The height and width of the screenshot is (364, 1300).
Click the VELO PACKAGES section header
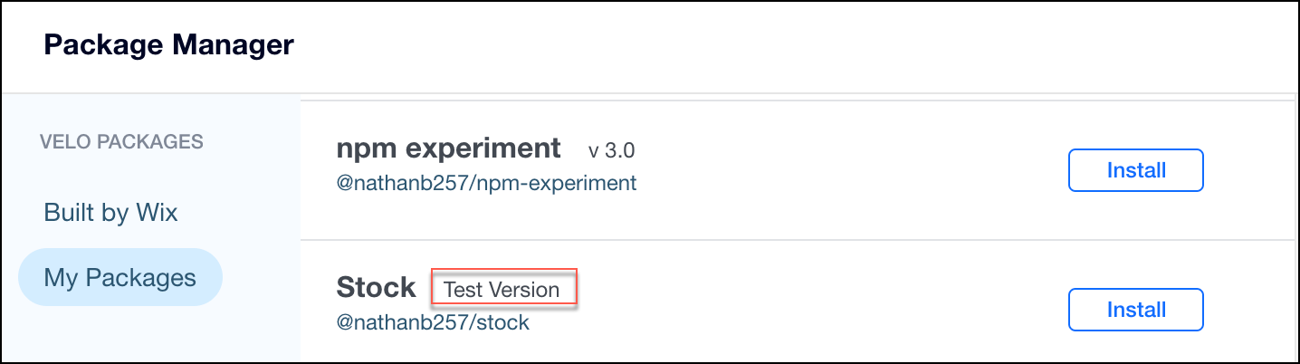click(x=121, y=142)
